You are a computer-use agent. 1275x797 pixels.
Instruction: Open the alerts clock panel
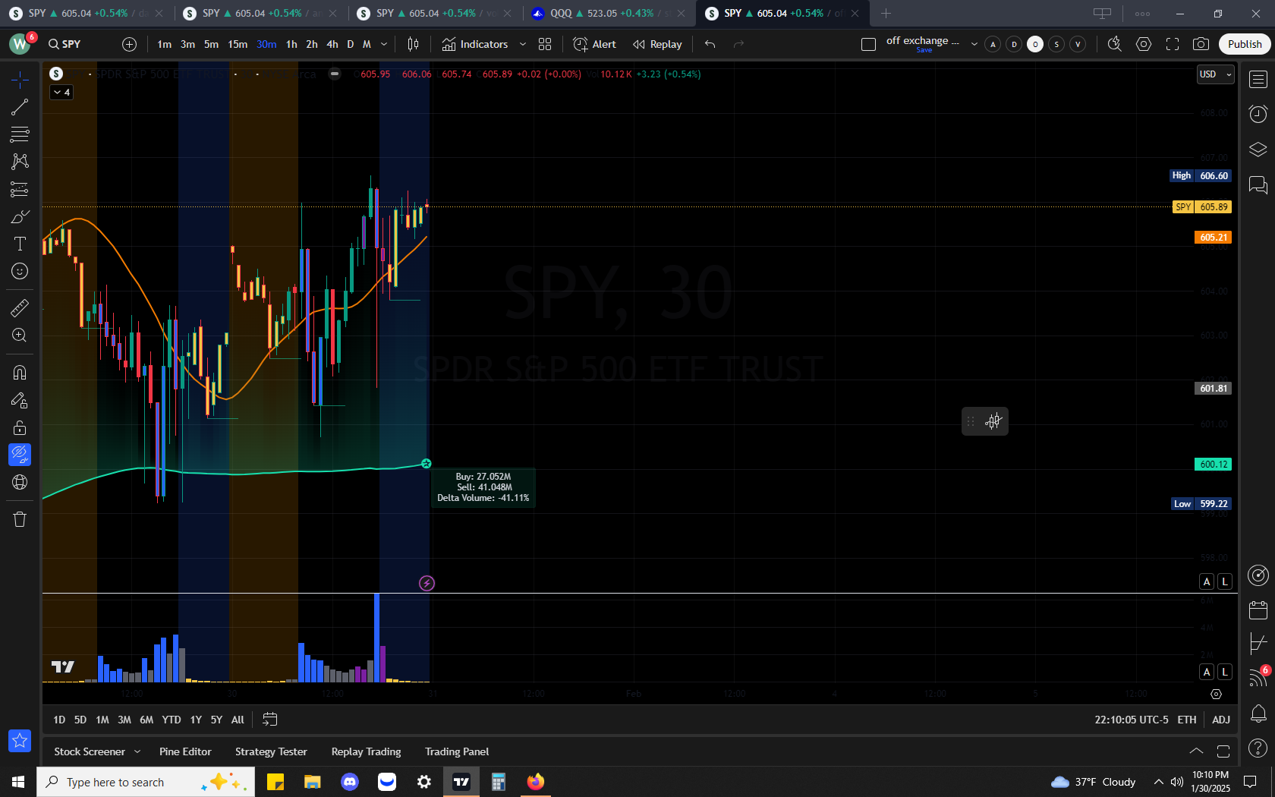tap(1258, 114)
